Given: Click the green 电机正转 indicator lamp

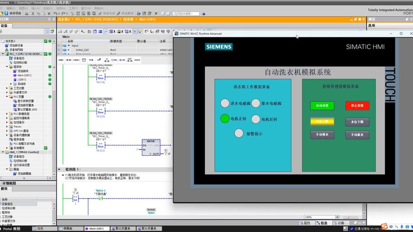Looking at the screenshot, I should click(225, 119).
